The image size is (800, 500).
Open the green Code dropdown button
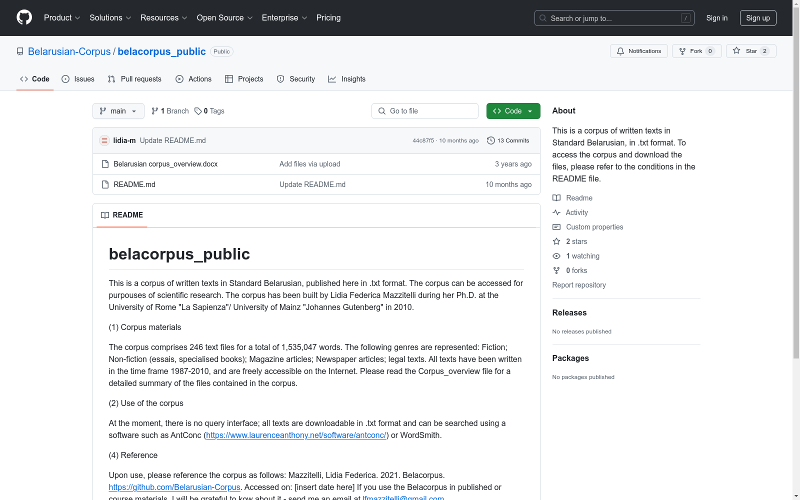click(x=513, y=111)
